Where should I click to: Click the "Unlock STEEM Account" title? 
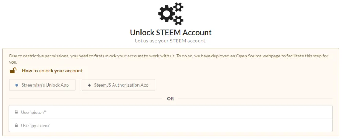click(171, 33)
